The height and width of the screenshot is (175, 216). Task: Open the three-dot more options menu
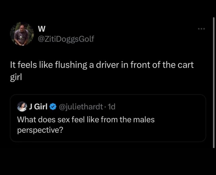click(x=201, y=29)
